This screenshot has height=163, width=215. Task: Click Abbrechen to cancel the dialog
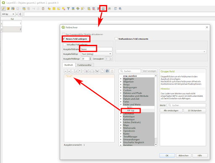click(x=184, y=155)
